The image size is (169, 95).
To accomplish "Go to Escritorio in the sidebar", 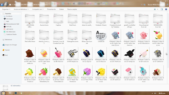I will coord(9,16).
